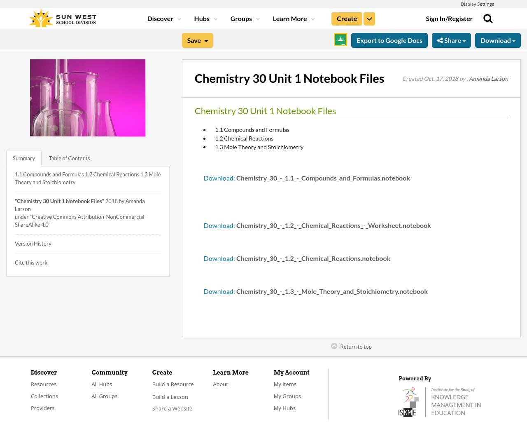Click the pink beakers thumbnail image
Screen dimensions: 527x422
pyautogui.click(x=88, y=98)
